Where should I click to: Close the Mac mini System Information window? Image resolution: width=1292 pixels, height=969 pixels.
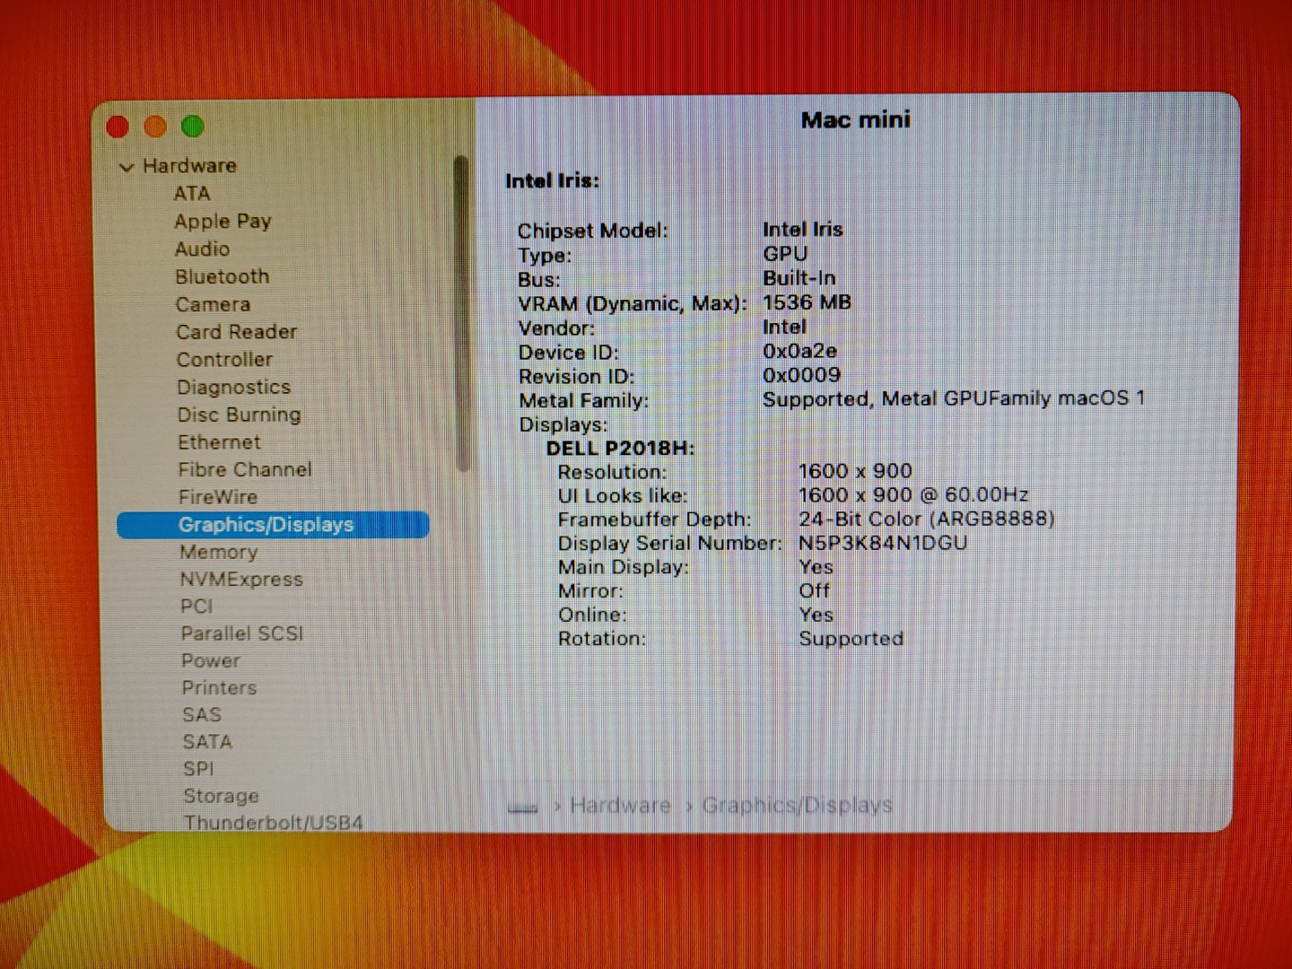[118, 127]
